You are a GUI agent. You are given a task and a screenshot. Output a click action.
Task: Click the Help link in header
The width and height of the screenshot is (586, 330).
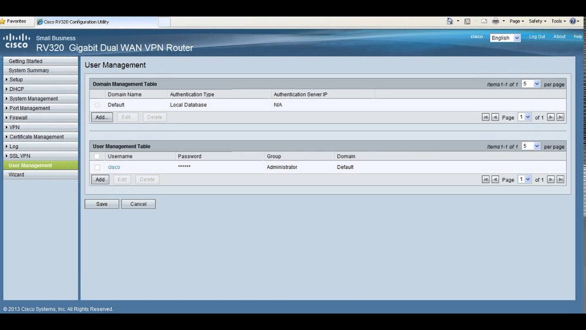(578, 37)
